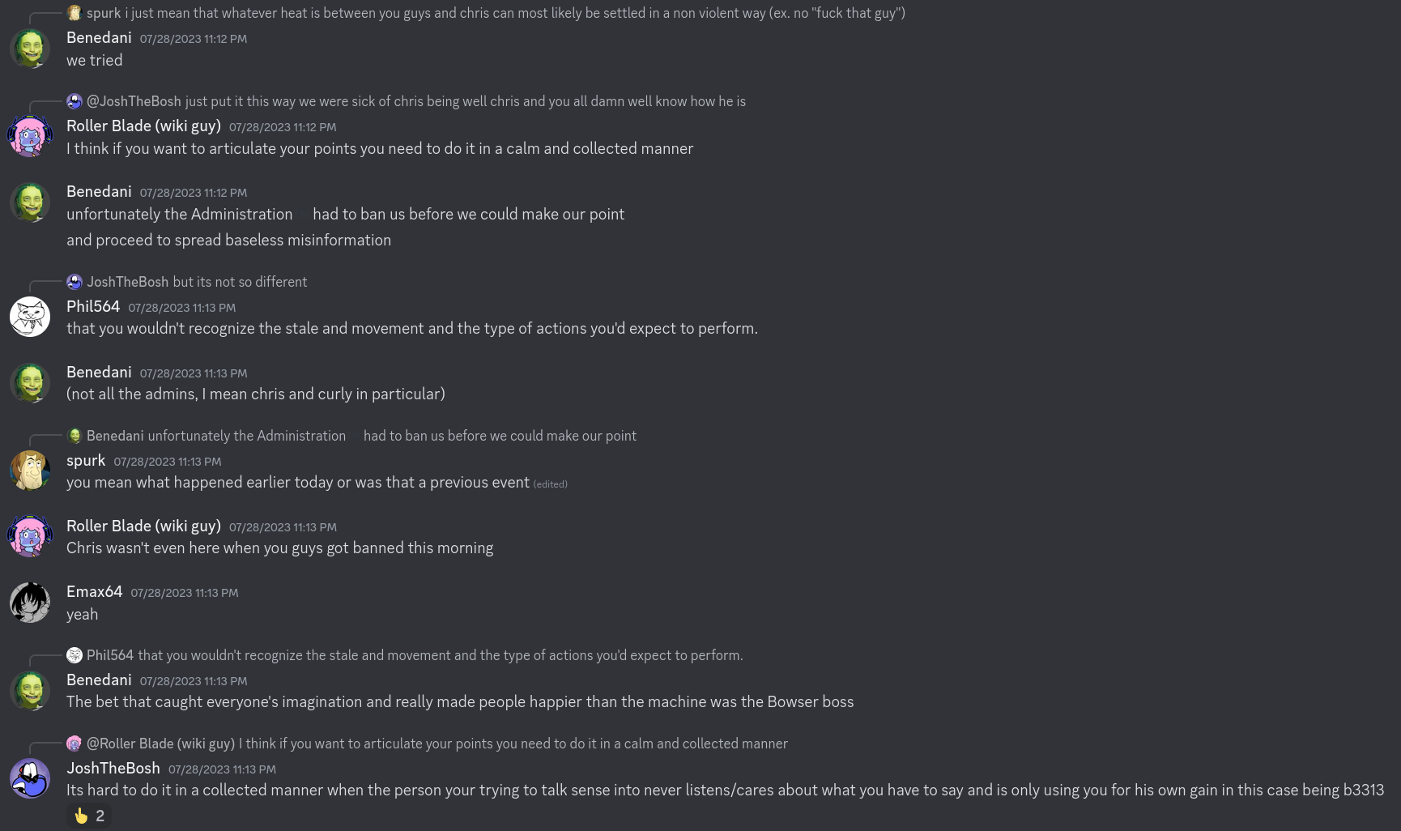Click the @JoshTheBosh mention in reply preview
1401x831 pixels.
[x=134, y=101]
